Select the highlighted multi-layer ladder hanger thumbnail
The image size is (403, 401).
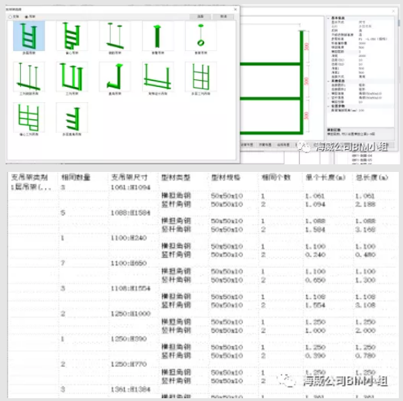click(x=29, y=36)
